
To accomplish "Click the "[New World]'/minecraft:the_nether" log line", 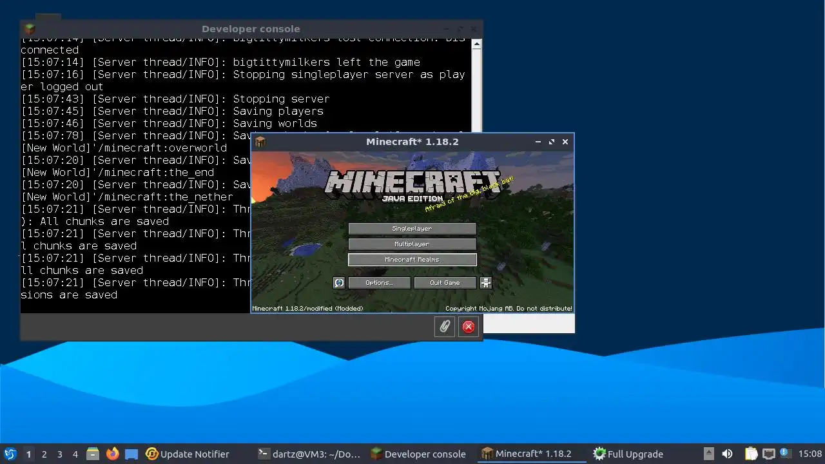I will [x=127, y=197].
